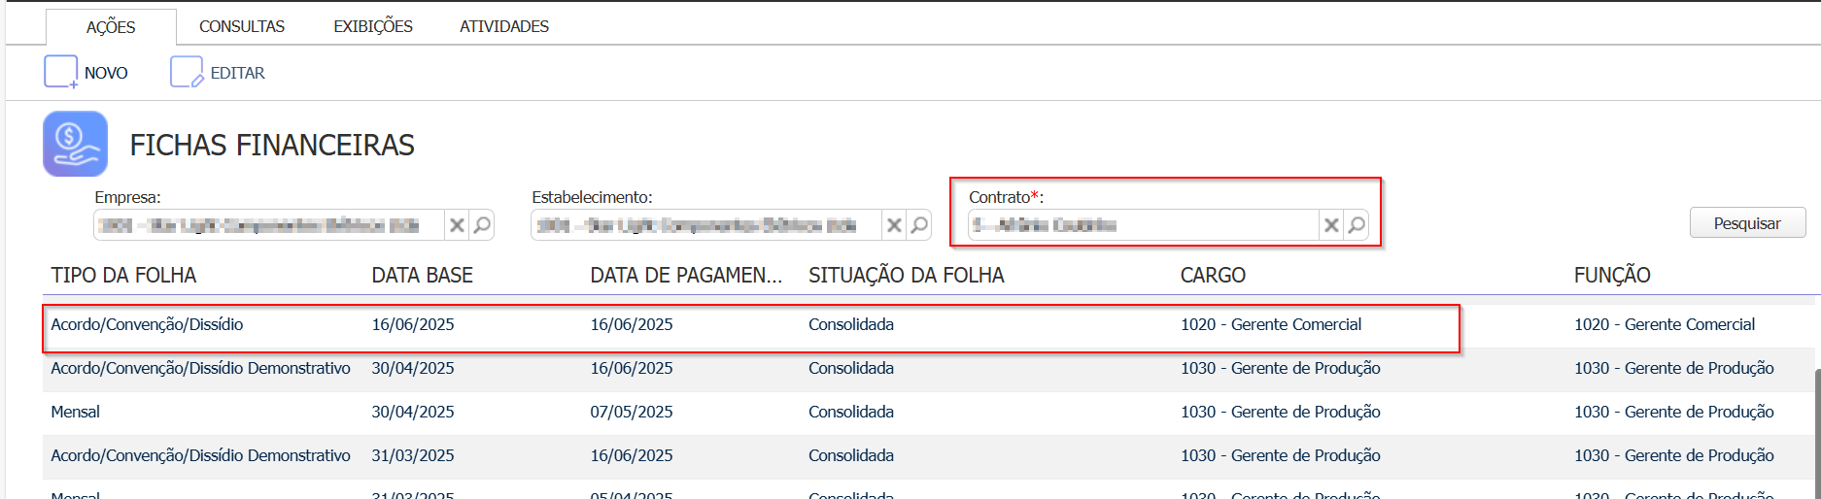Sort by the Data Base column header
The width and height of the screenshot is (1821, 499).
pyautogui.click(x=422, y=276)
